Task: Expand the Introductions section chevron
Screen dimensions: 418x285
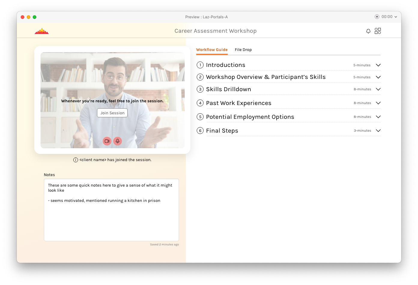Action: 378,65
